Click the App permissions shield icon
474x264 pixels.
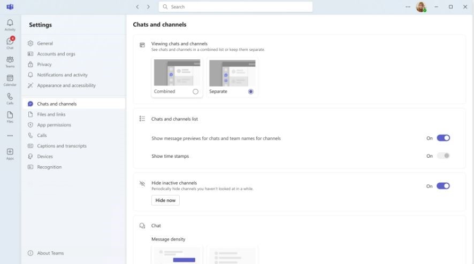tap(30, 125)
